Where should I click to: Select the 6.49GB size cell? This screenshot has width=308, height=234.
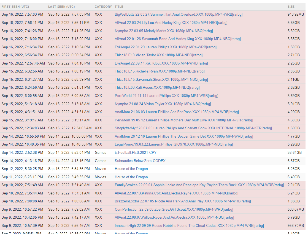(293, 177)
